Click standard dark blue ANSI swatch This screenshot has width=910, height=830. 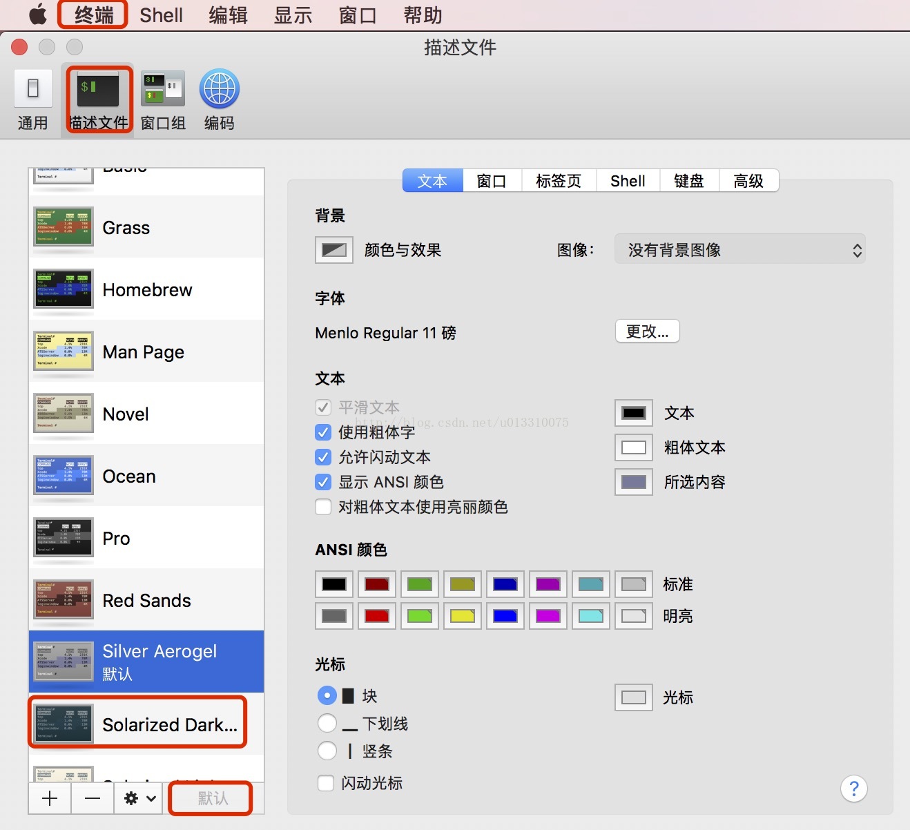(x=505, y=584)
